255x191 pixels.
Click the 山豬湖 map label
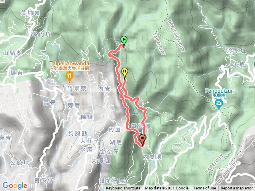point(12,53)
